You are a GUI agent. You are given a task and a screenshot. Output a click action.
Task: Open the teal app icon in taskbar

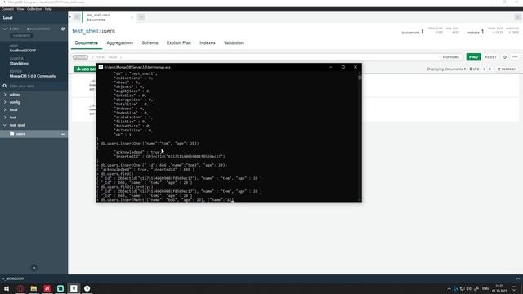[x=60, y=288]
